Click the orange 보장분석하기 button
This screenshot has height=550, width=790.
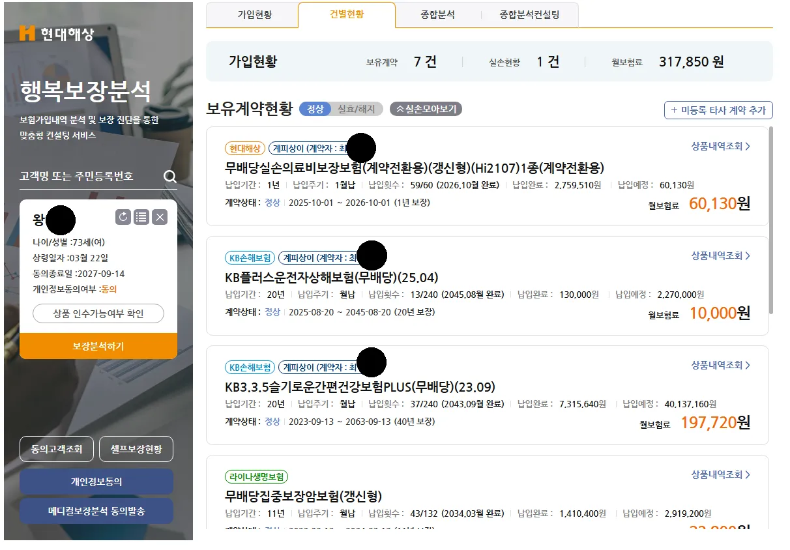(98, 346)
